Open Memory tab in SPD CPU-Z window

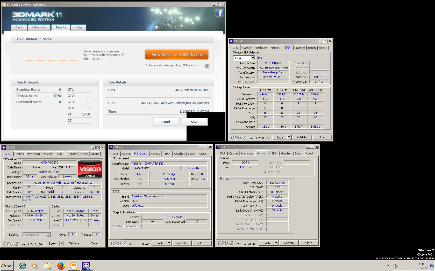coord(275,48)
